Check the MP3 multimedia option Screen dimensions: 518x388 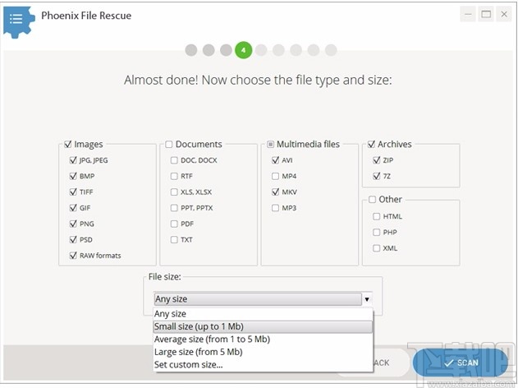(275, 208)
